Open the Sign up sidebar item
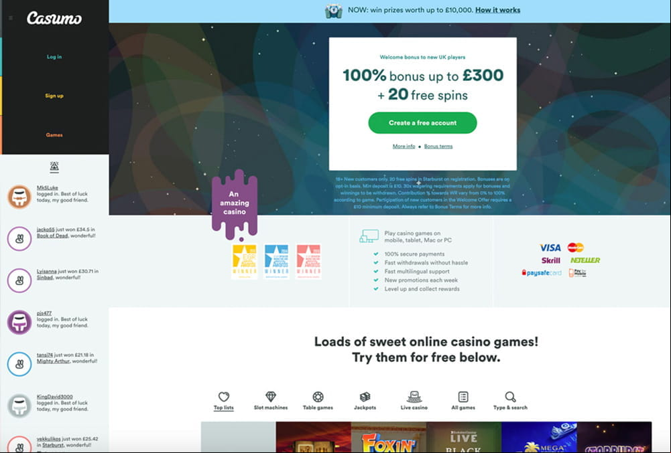The height and width of the screenshot is (453, 671). 54,96
